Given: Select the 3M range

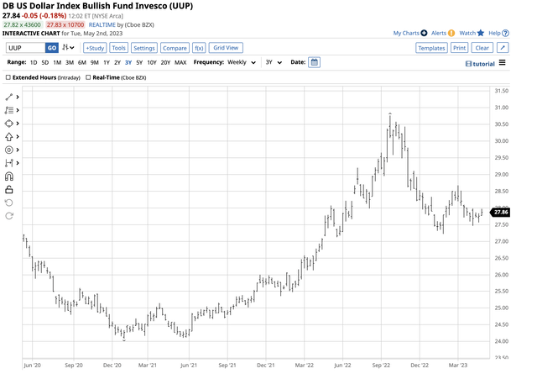Looking at the screenshot, I should click(x=70, y=62).
